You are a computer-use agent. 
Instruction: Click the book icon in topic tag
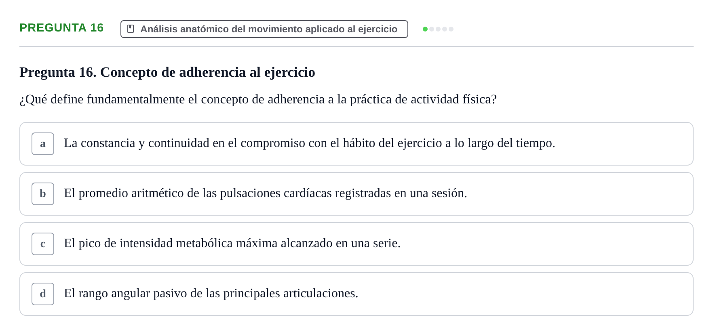[x=131, y=29]
